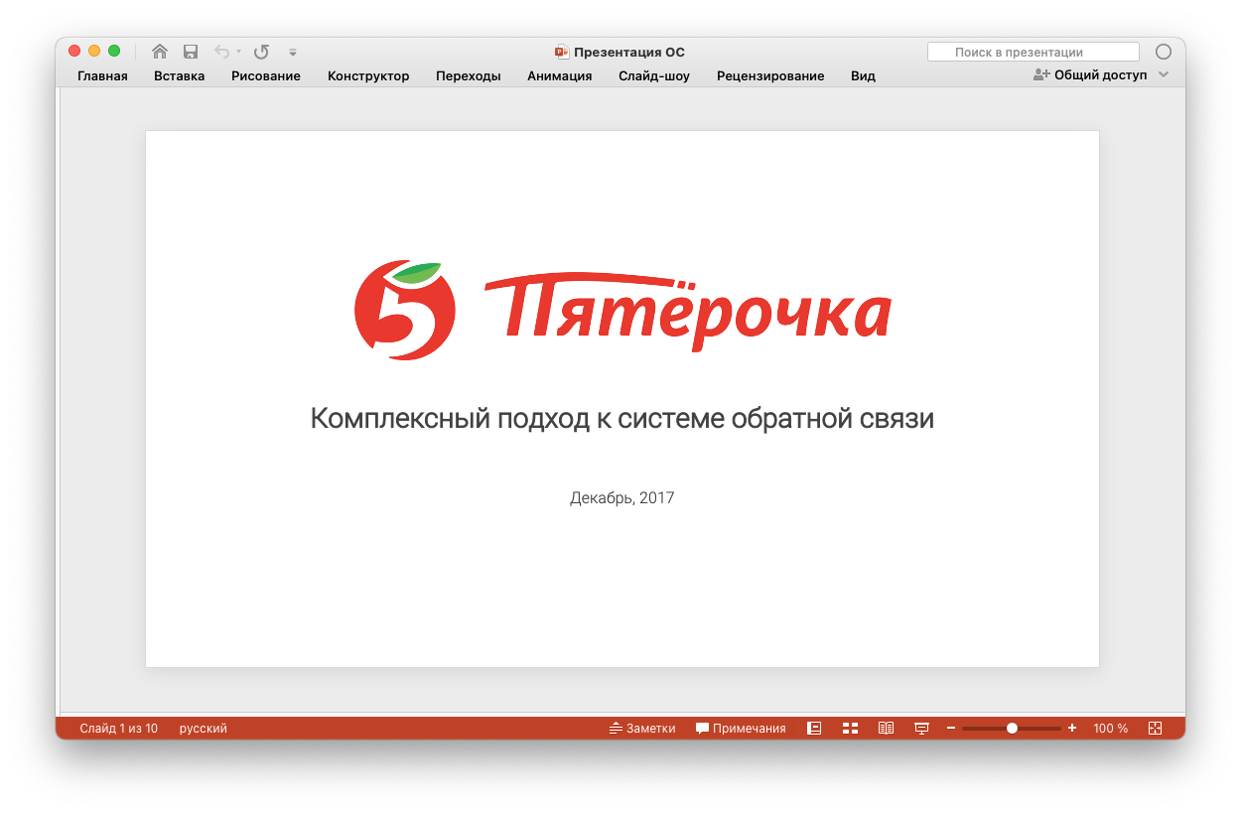Click the 'русский' language indicator
Screen dimensions: 1241x813
tap(204, 729)
